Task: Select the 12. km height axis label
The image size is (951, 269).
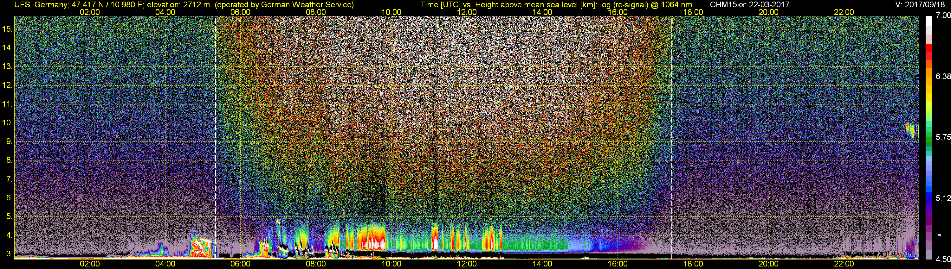Action: click(7, 85)
